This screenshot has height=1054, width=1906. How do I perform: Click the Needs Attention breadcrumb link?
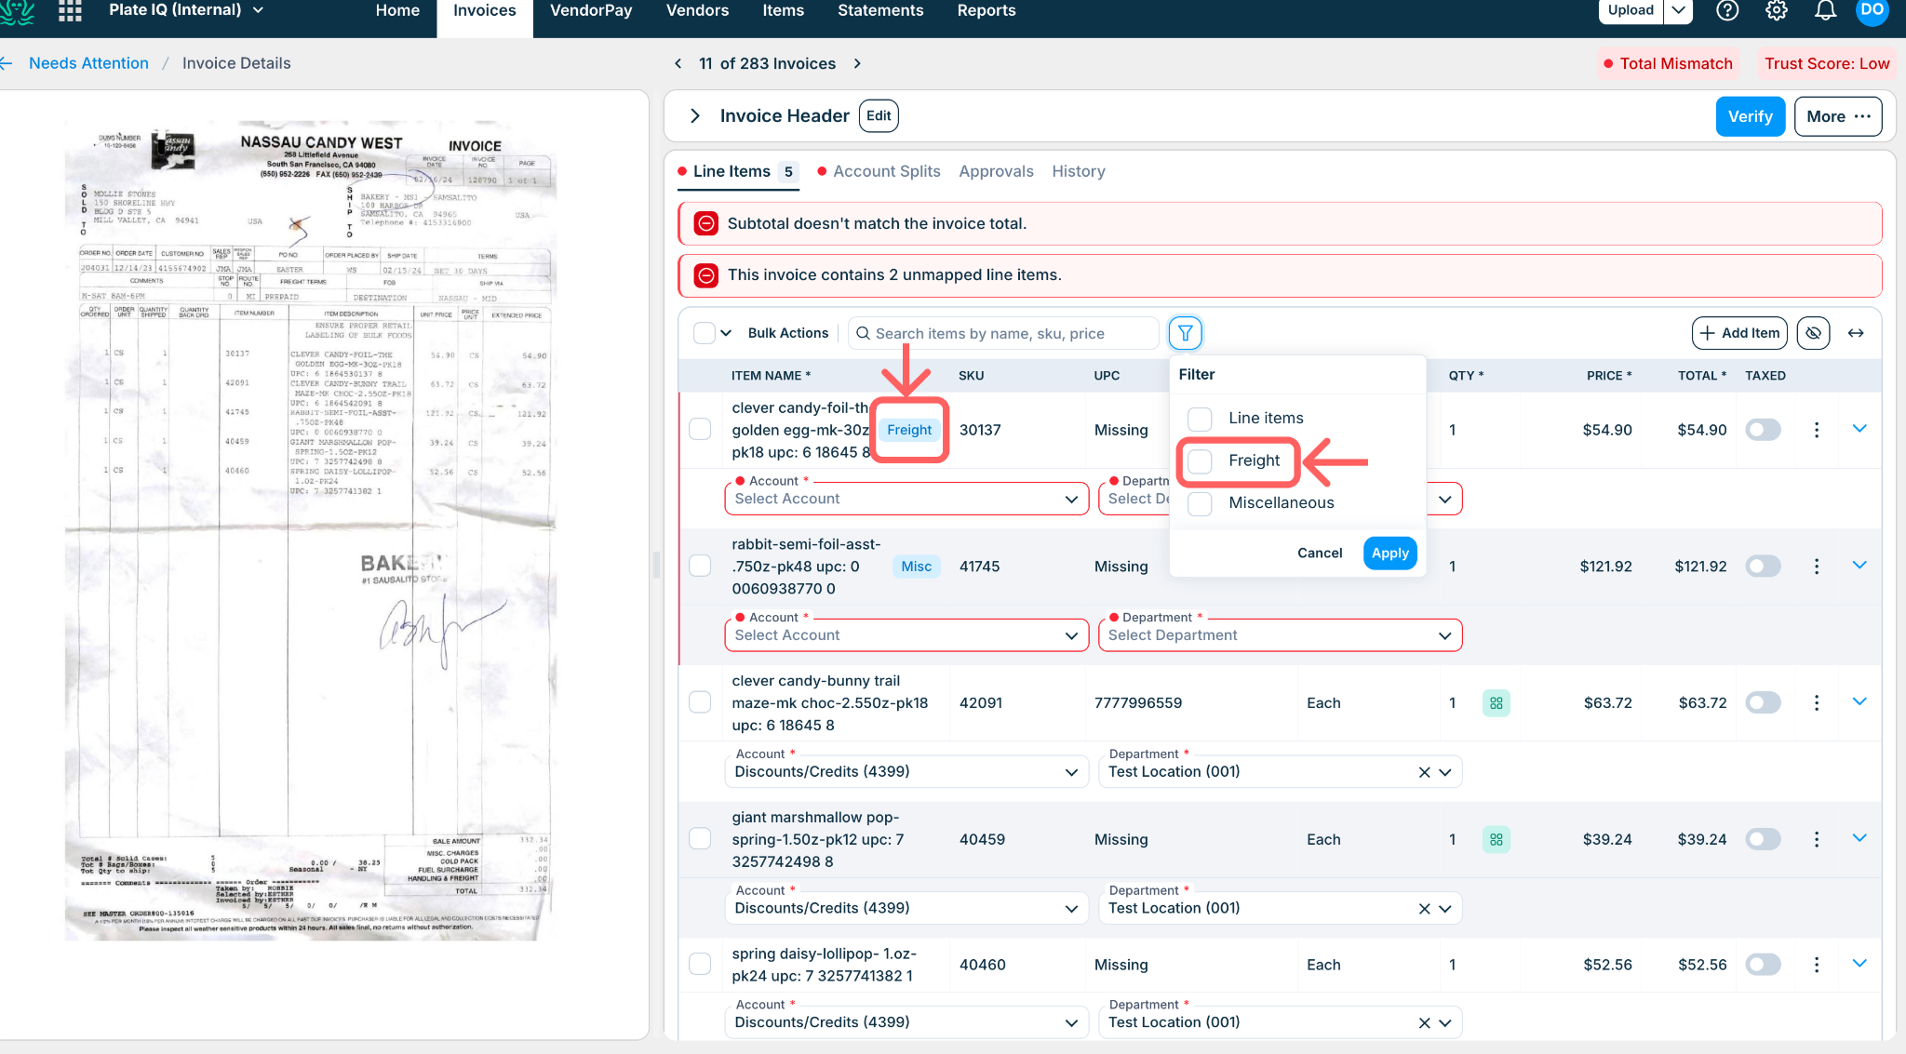tap(88, 63)
